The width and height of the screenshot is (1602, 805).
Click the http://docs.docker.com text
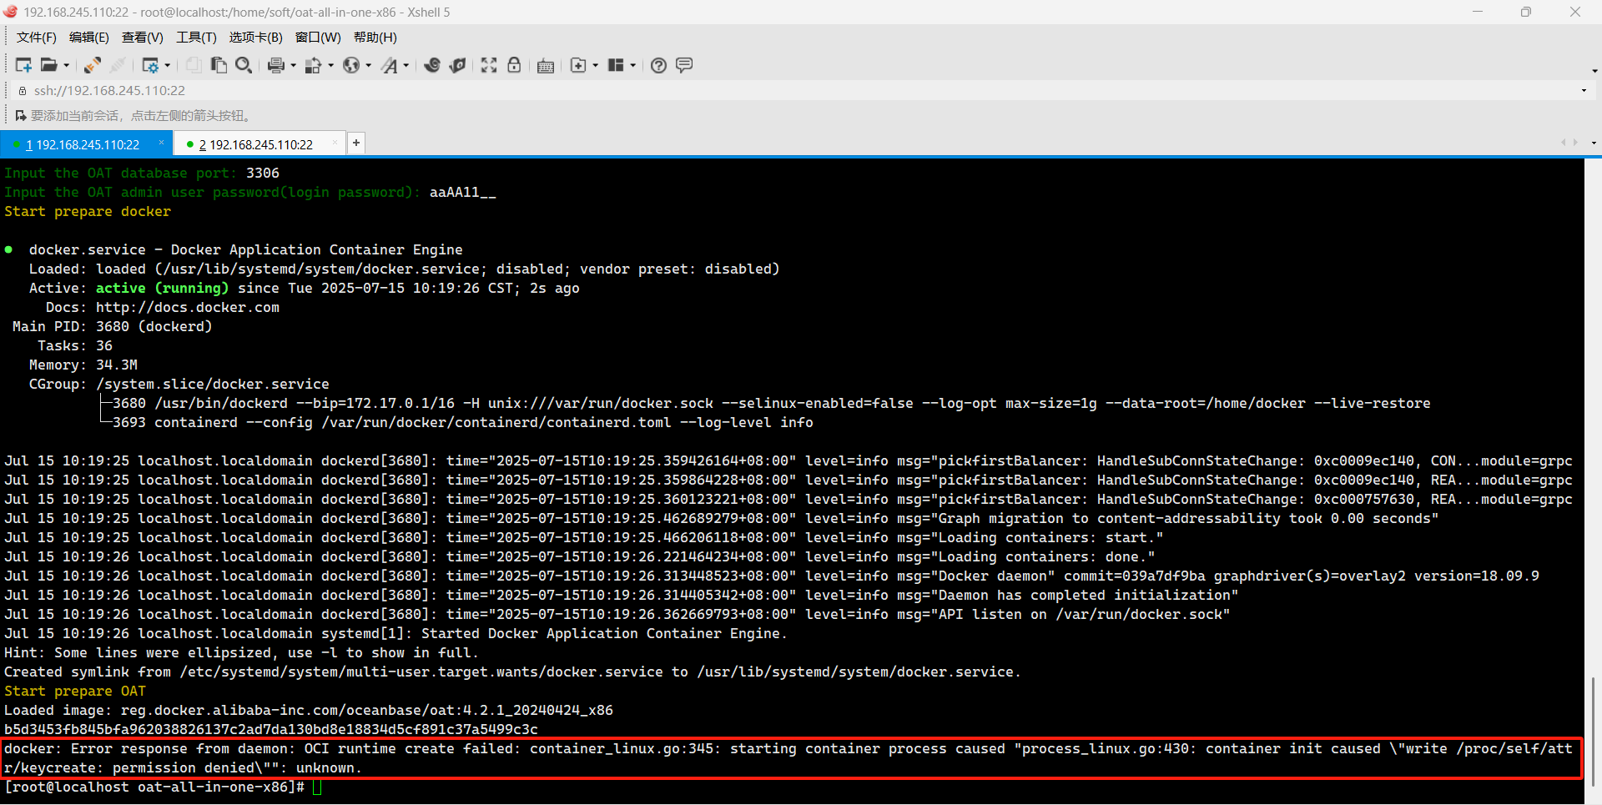[188, 307]
